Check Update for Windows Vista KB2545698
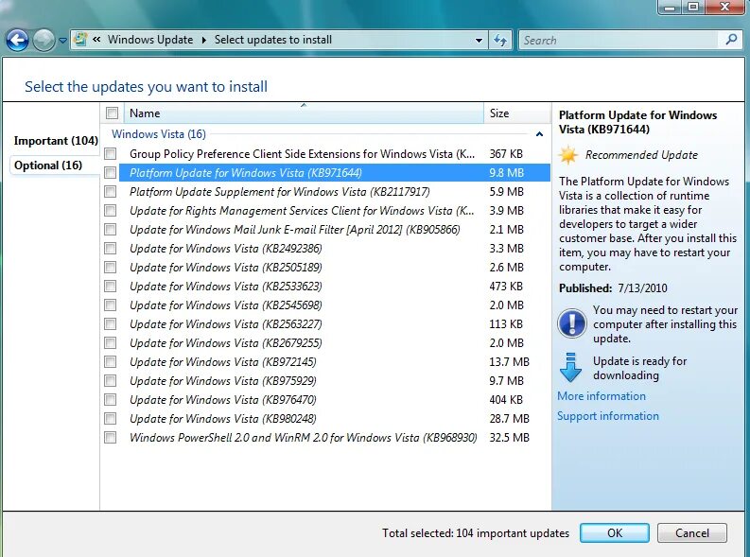Viewport: 750px width, 557px height. pos(111,305)
